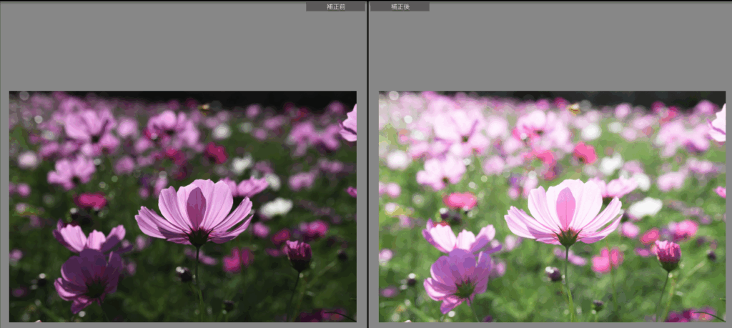This screenshot has height=328, width=732.
Task: Click cropped flower on before image's right edge
Action: click(x=350, y=123)
